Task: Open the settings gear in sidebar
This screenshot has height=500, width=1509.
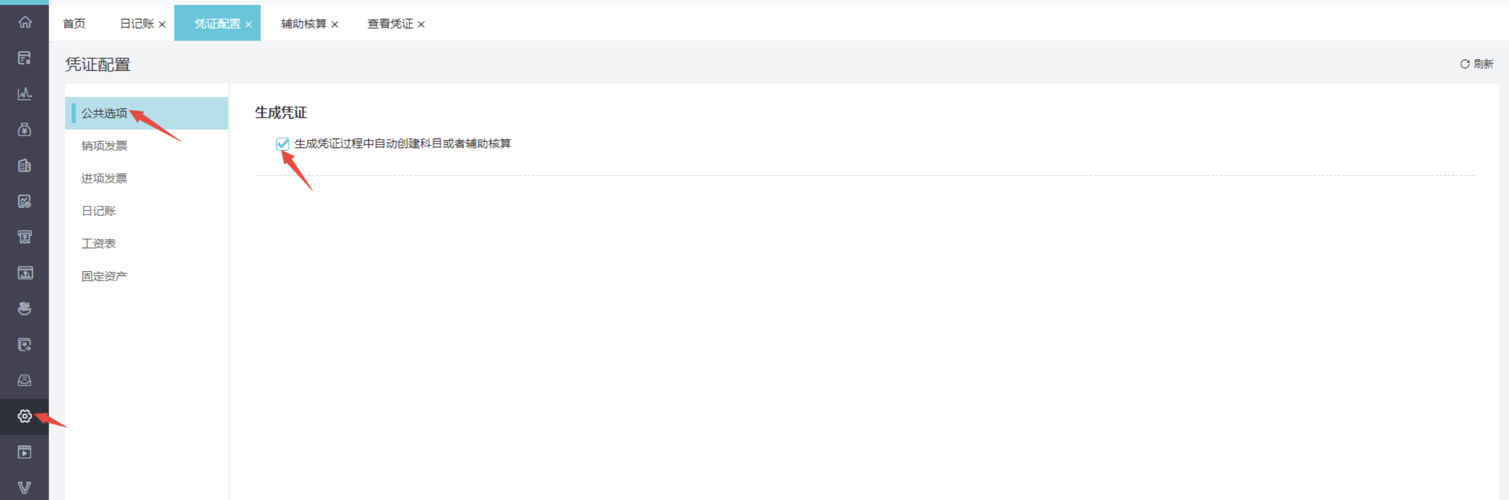Action: 24,416
